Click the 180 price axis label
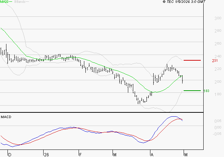Viewport: 224px width, 157px height. (218, 94)
